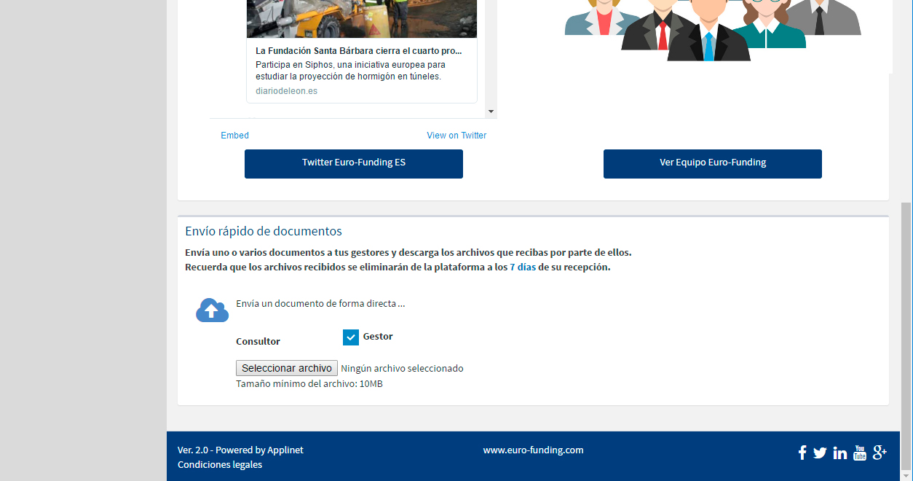Image resolution: width=913 pixels, height=481 pixels.
Task: Click the Embed link under tweet
Action: [234, 136]
